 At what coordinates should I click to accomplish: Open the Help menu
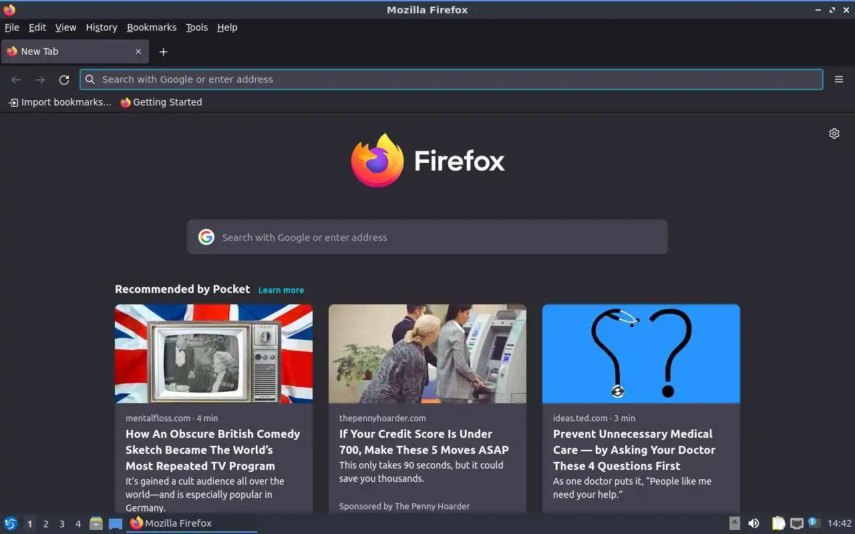pyautogui.click(x=227, y=27)
